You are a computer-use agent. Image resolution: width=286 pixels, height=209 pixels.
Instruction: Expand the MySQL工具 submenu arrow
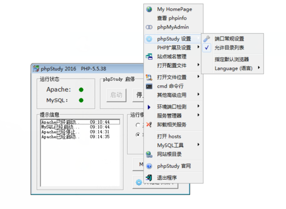(x=198, y=145)
